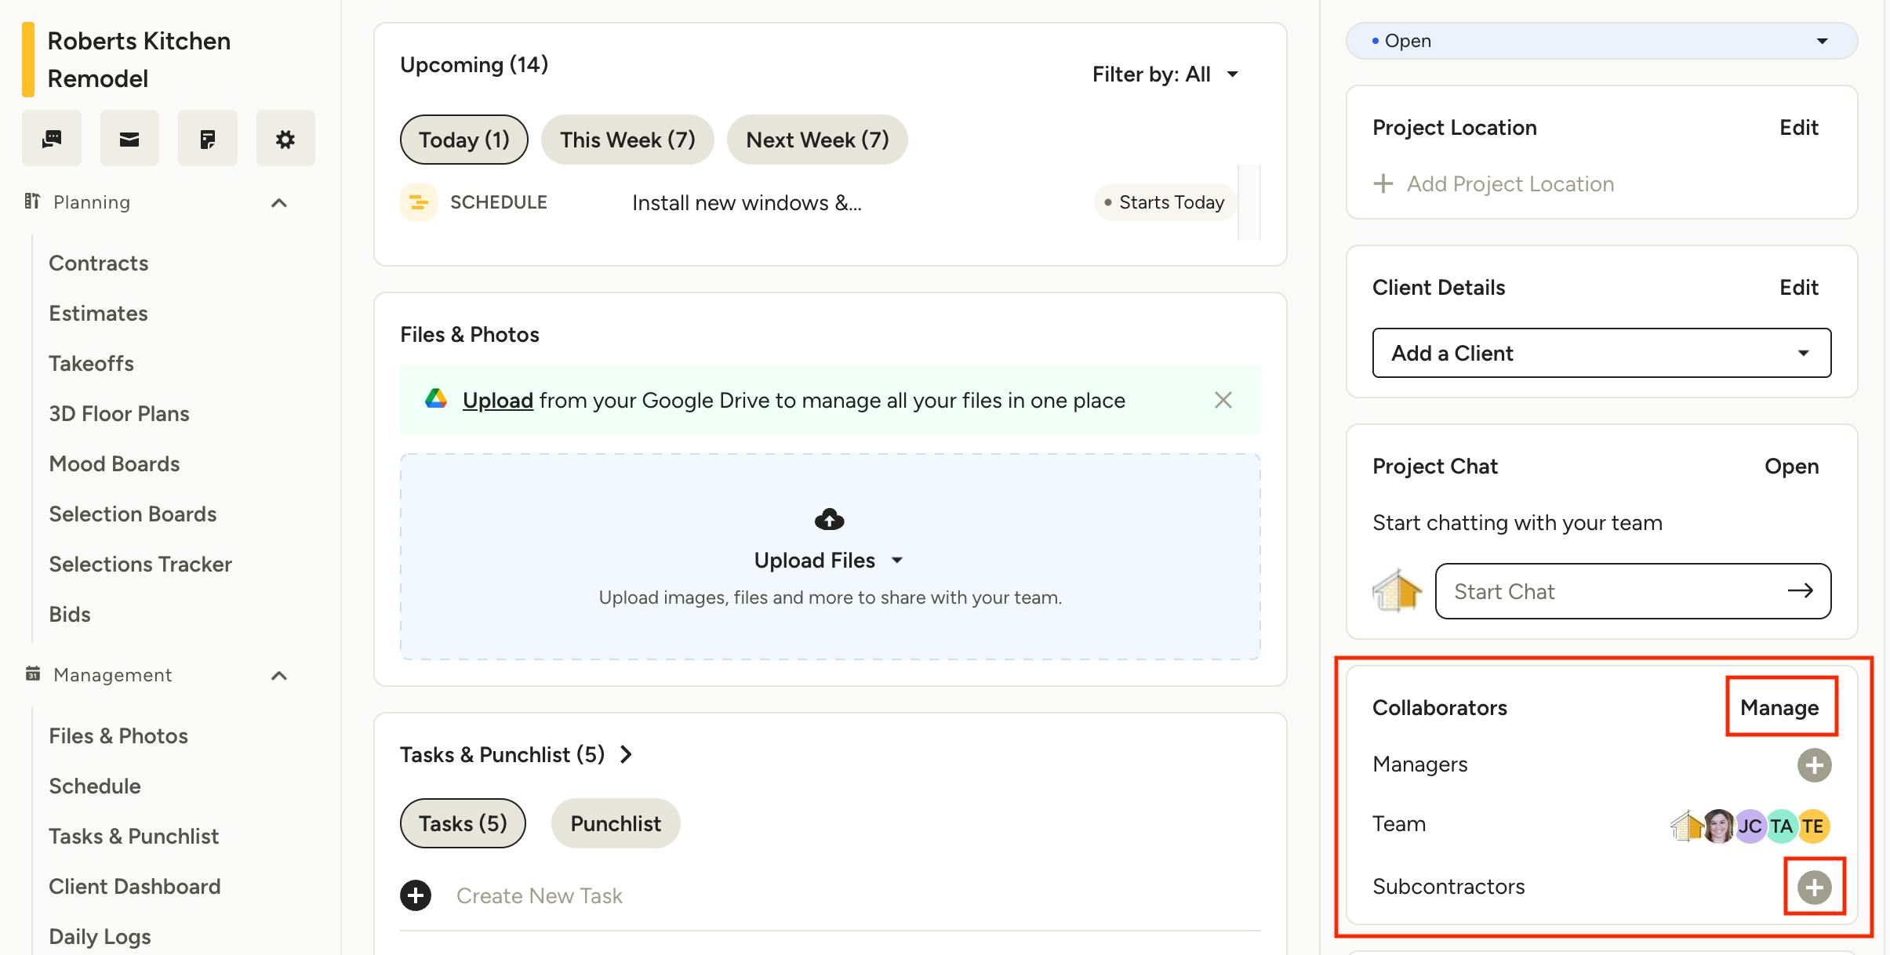The width and height of the screenshot is (1890, 955).
Task: Add a manager with plus icon
Action: click(x=1814, y=765)
